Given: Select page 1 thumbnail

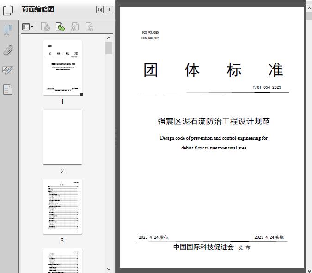Looking at the screenshot, I should pos(62,68).
